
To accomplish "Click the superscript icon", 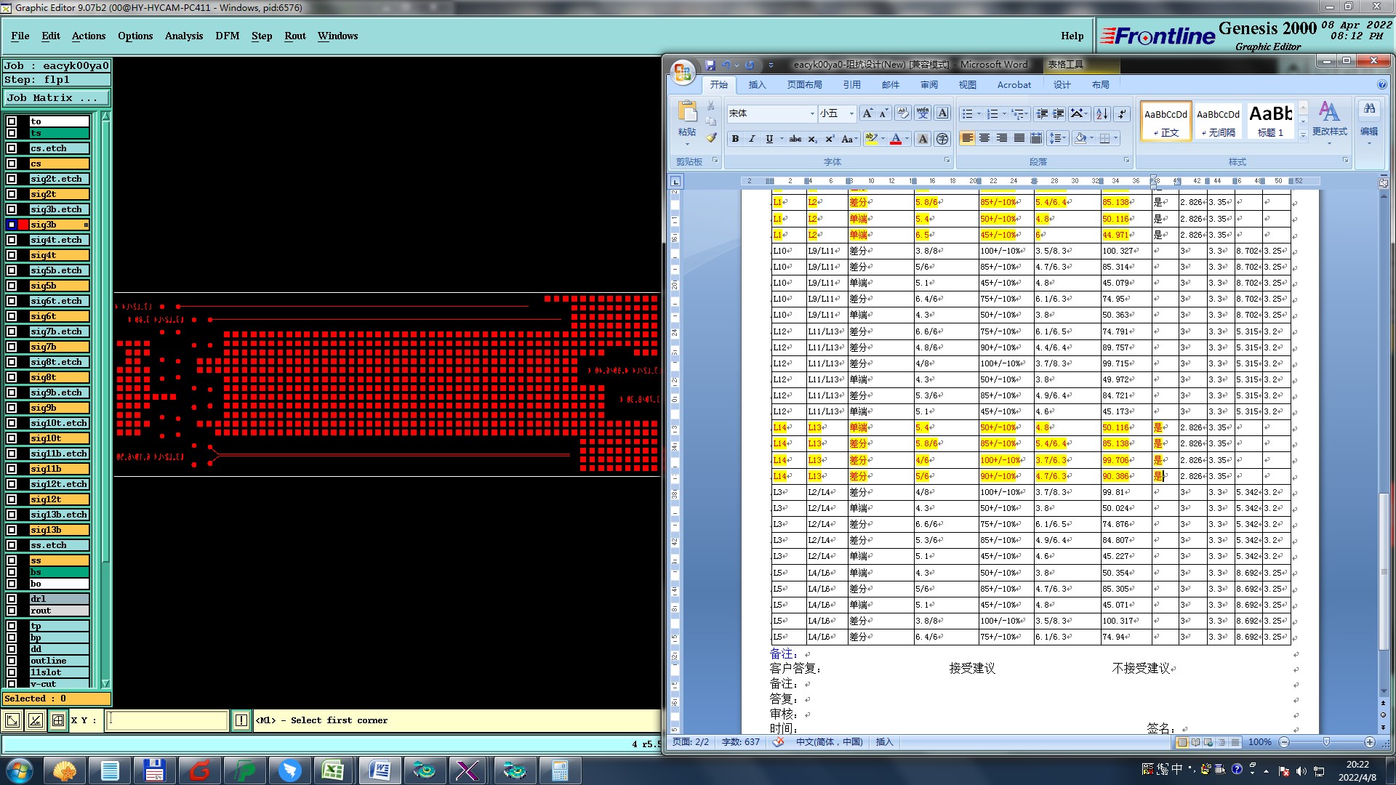I will point(830,139).
